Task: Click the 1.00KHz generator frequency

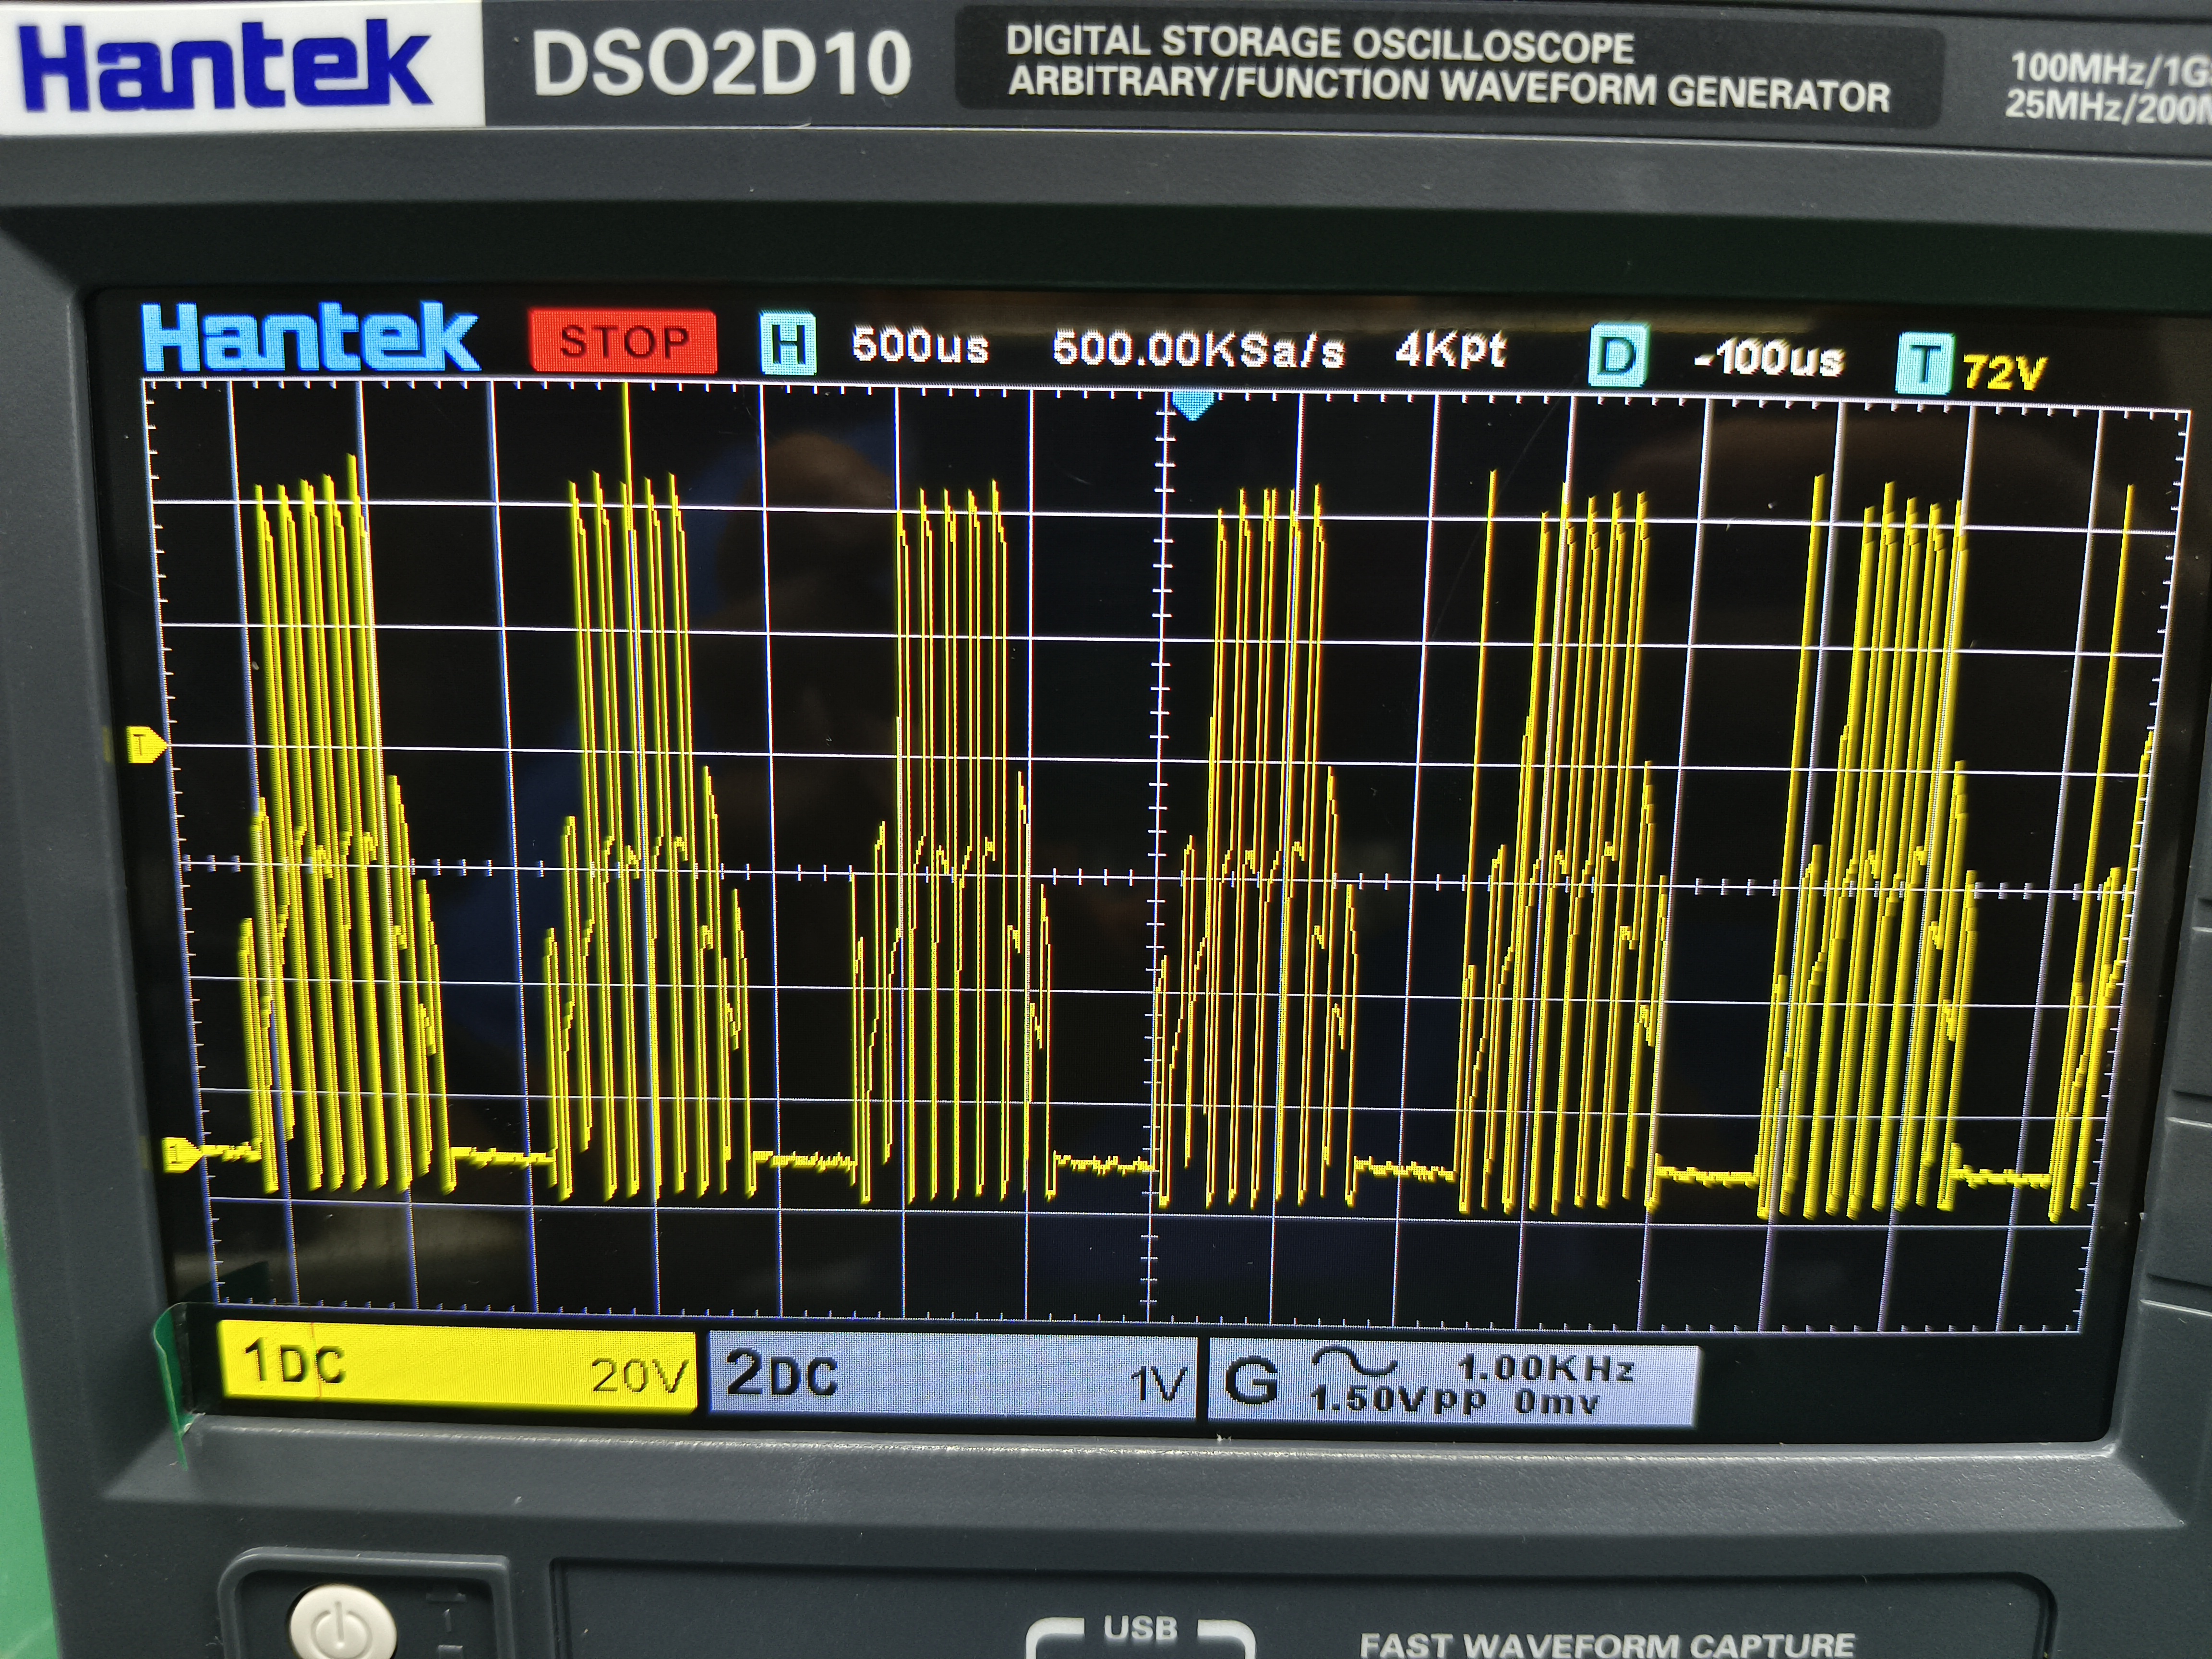Action: click(1546, 1367)
